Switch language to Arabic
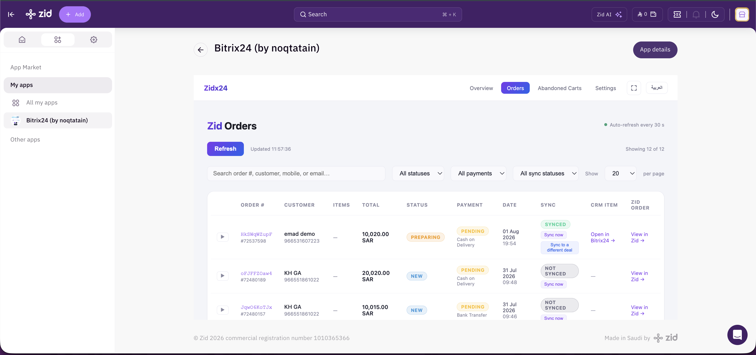The image size is (756, 355). point(657,88)
